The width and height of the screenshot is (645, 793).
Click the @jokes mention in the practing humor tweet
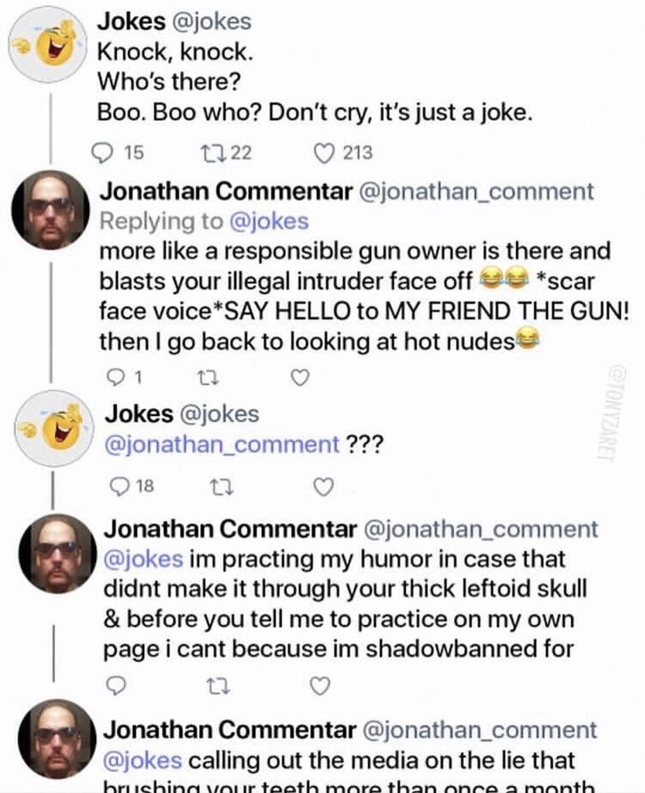click(x=143, y=559)
